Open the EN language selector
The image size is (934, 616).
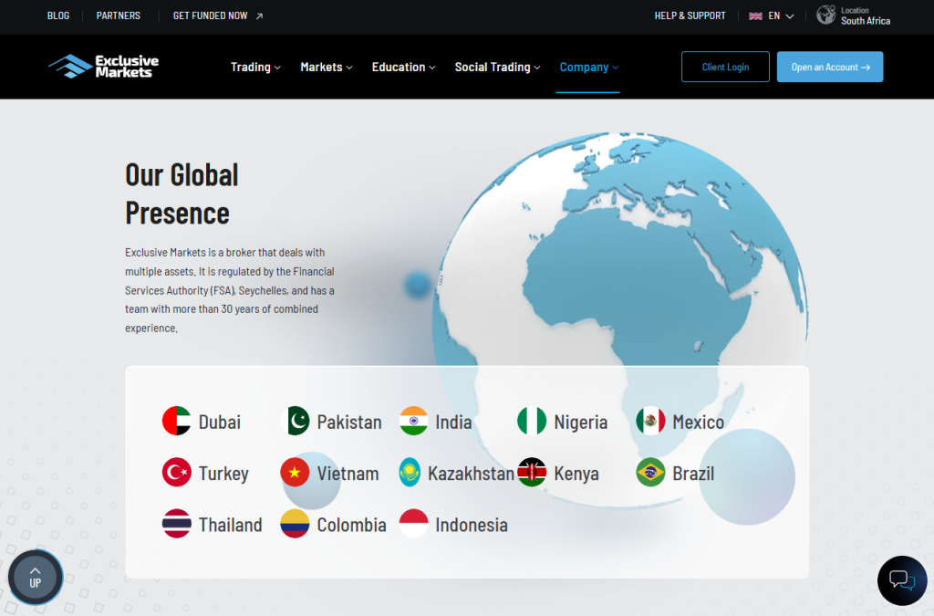coord(772,16)
